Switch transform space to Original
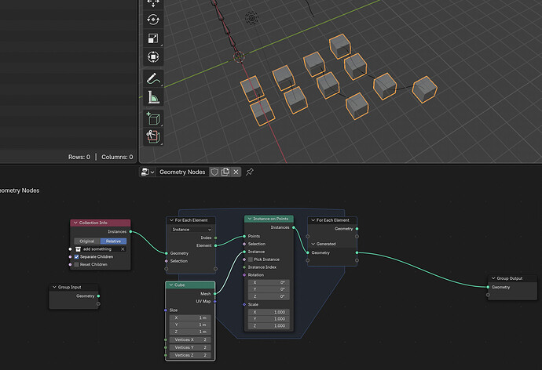542x370 pixels. pyautogui.click(x=87, y=241)
